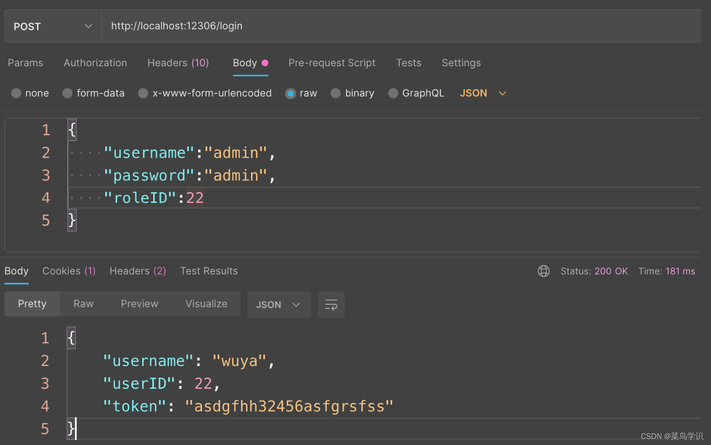Select the none body type radio

click(x=16, y=93)
